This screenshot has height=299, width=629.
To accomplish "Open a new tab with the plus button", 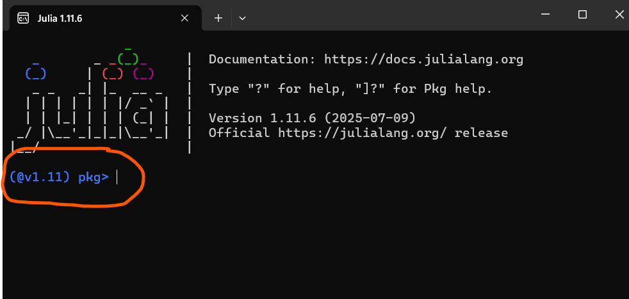I will point(218,18).
